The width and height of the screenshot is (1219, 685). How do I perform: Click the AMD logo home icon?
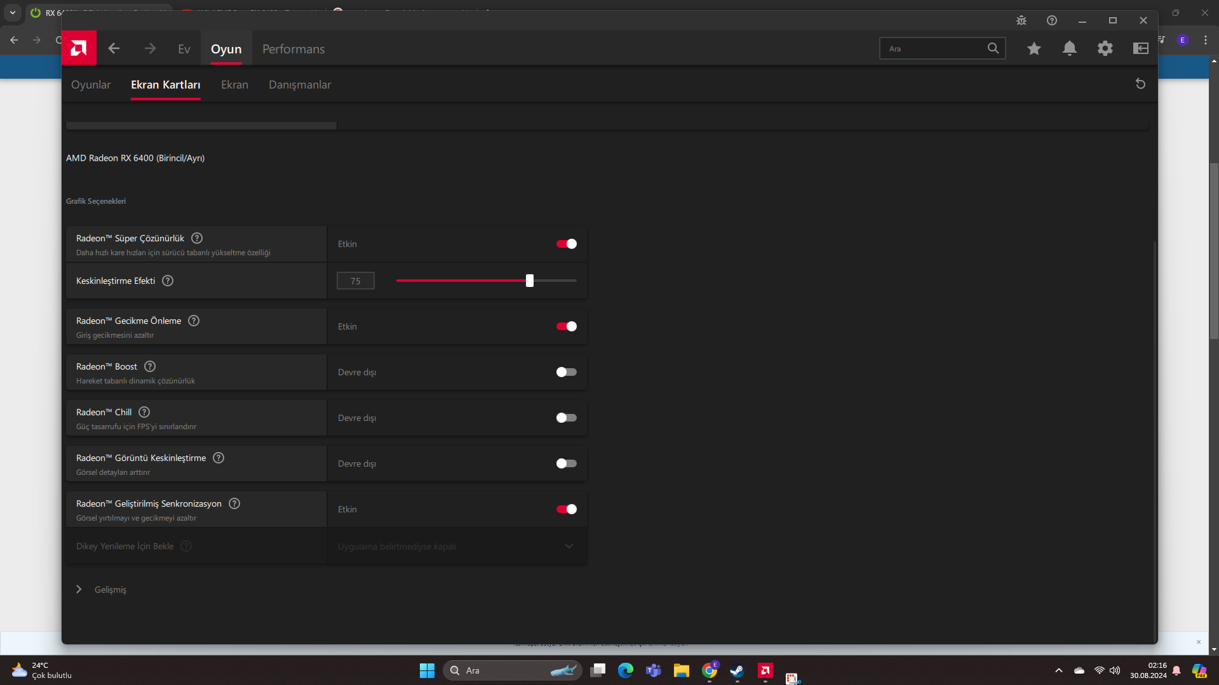click(x=79, y=48)
